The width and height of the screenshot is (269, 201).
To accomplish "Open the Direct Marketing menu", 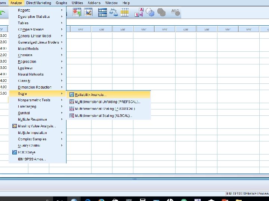I will (38, 3).
